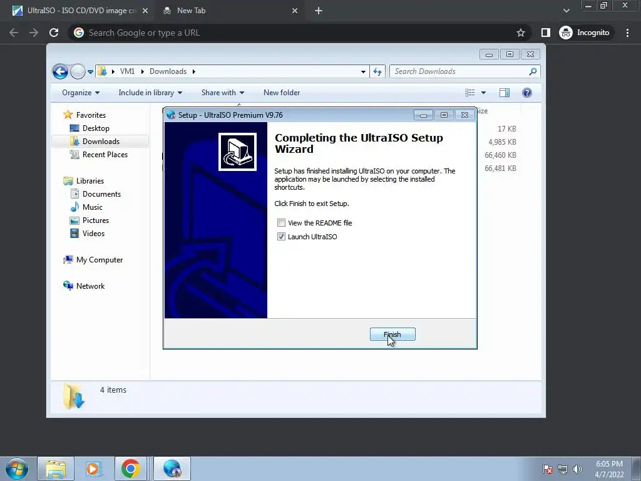Open the tab search chevron

[x=566, y=11]
